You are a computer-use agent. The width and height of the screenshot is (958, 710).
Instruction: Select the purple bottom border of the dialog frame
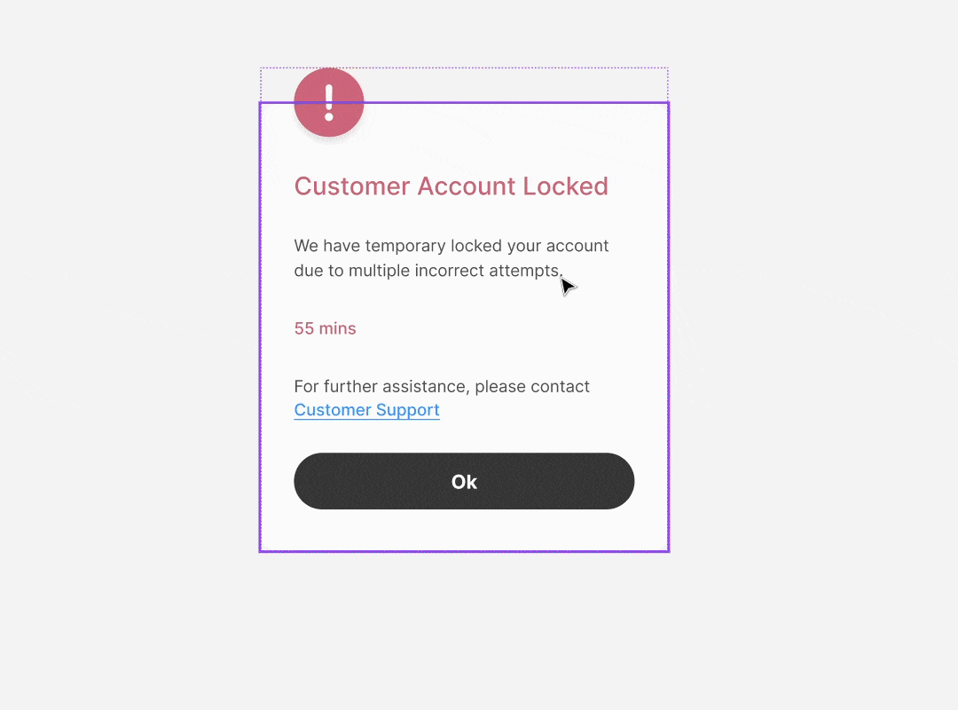tap(464, 551)
